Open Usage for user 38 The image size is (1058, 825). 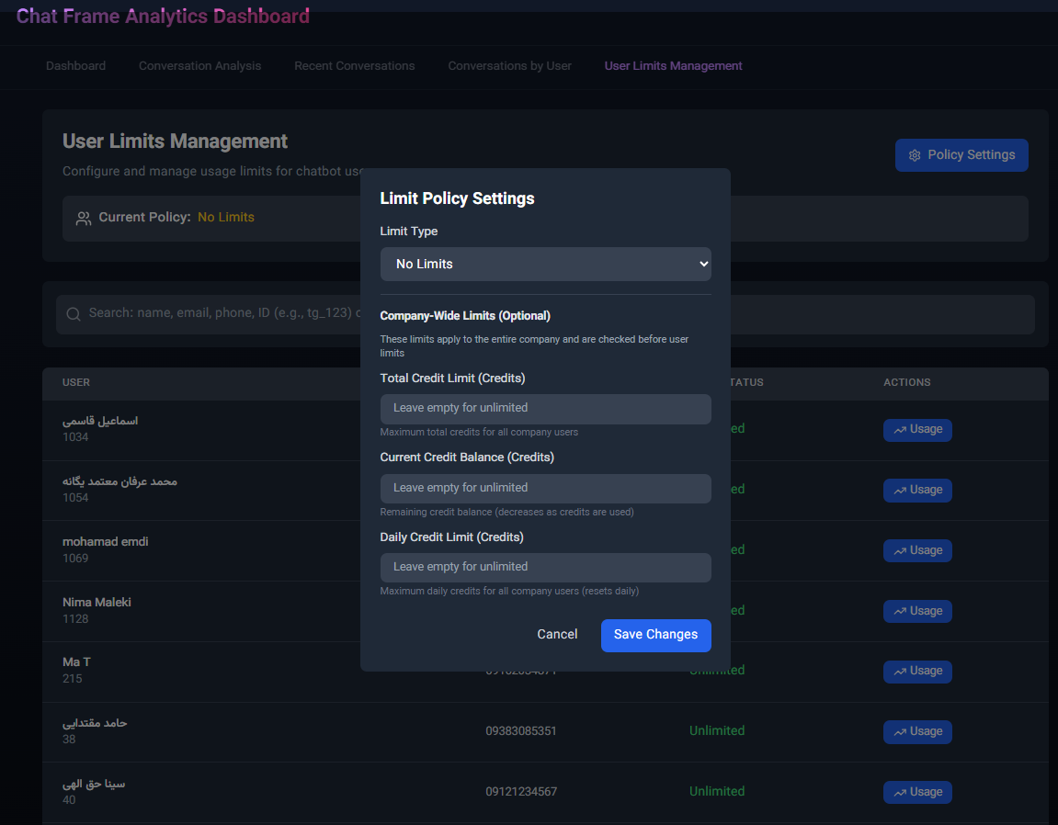(916, 732)
